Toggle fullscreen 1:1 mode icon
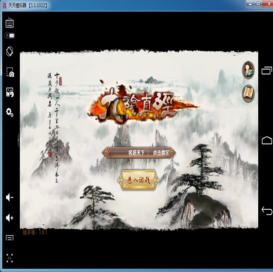This screenshot has width=273, height=272. tap(10, 258)
